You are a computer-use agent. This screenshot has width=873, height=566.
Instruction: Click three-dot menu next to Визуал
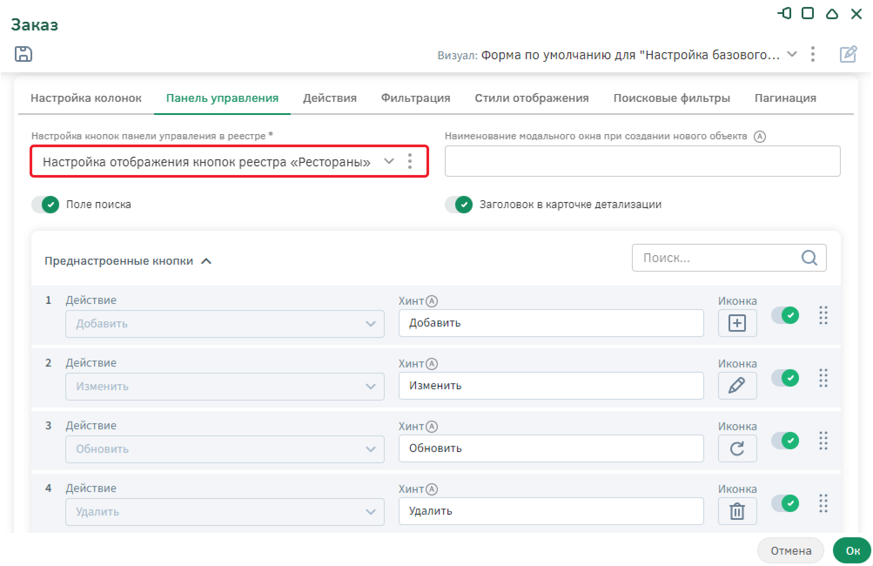click(x=813, y=54)
